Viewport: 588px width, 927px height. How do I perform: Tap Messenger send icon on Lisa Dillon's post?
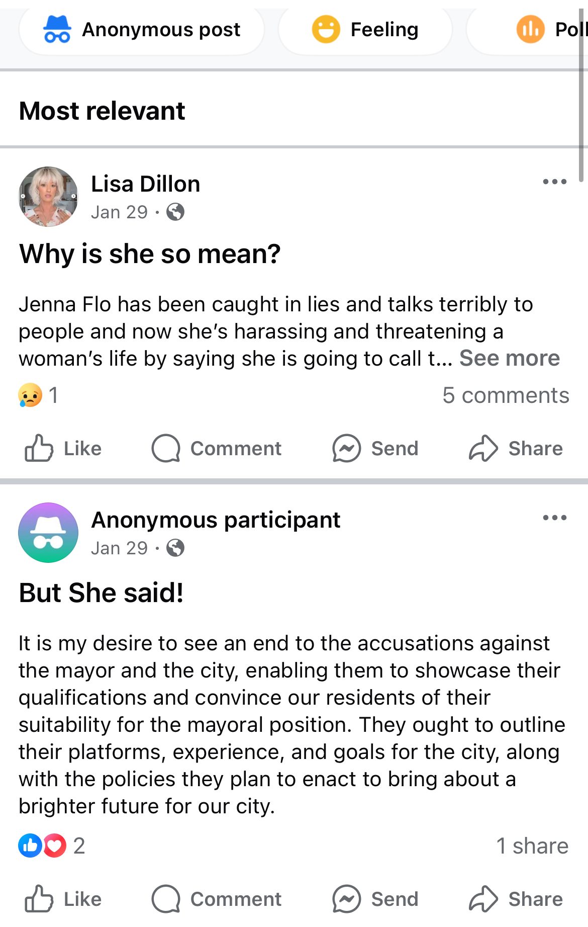347,448
